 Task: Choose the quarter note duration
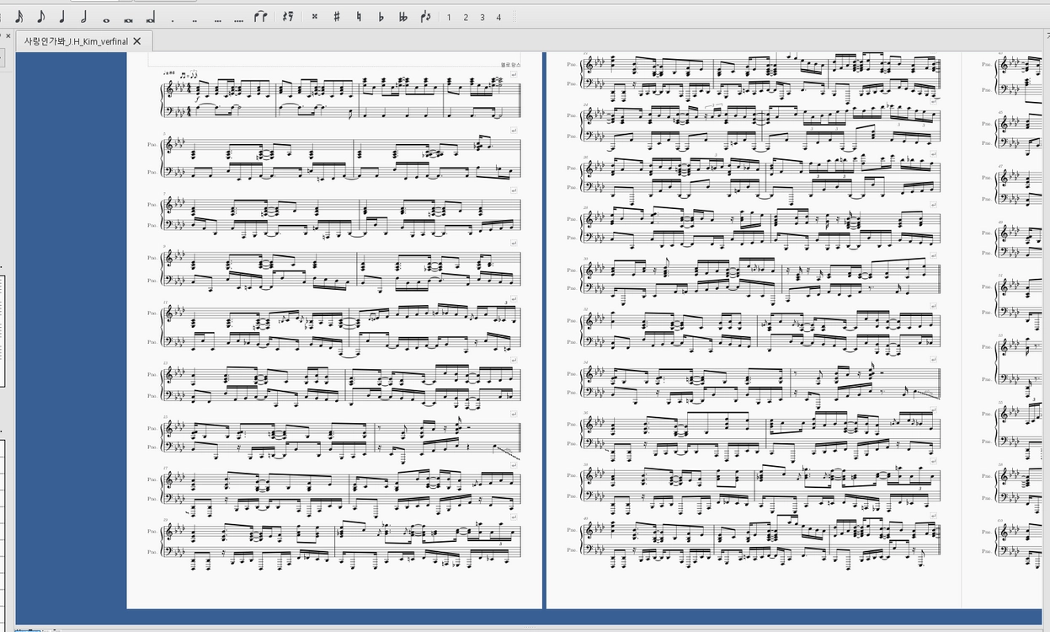click(62, 17)
